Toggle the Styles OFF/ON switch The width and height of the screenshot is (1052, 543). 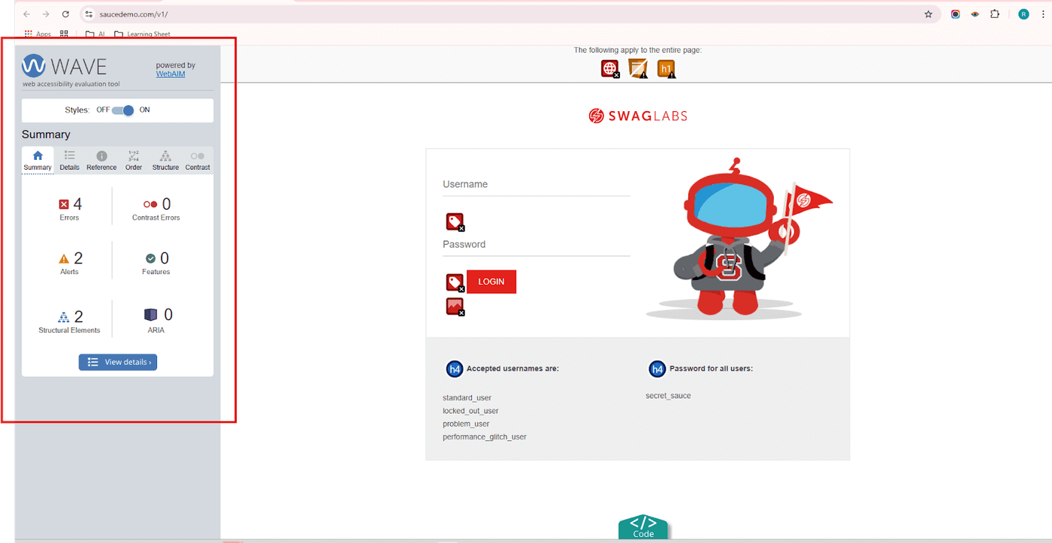(x=123, y=110)
